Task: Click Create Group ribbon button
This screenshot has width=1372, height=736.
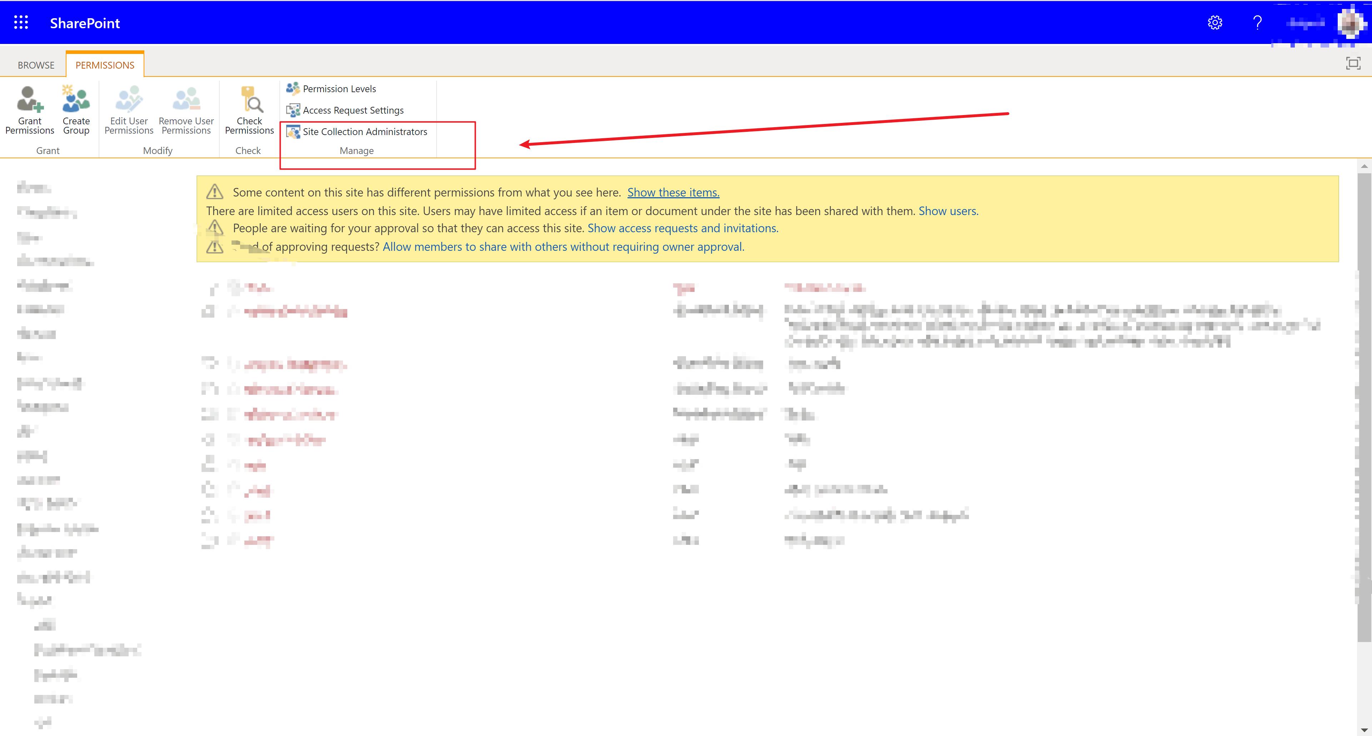Action: click(x=76, y=111)
